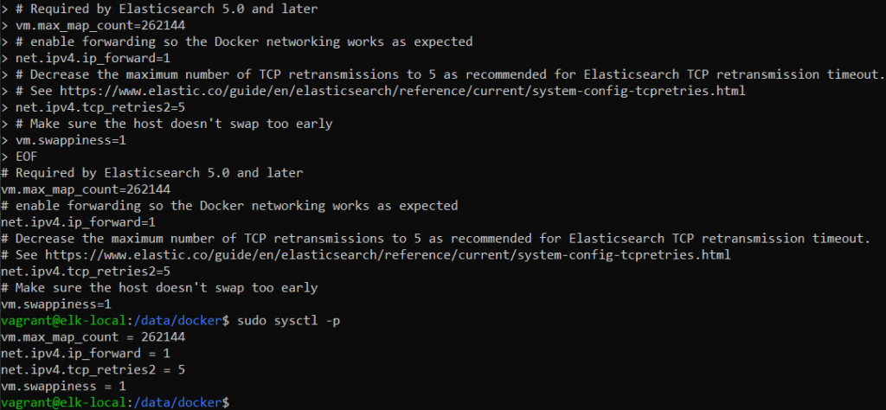The height and width of the screenshot is (410, 886).
Task: Click the '> vm.max_map_count=262144' heredoc line
Action: click(93, 25)
